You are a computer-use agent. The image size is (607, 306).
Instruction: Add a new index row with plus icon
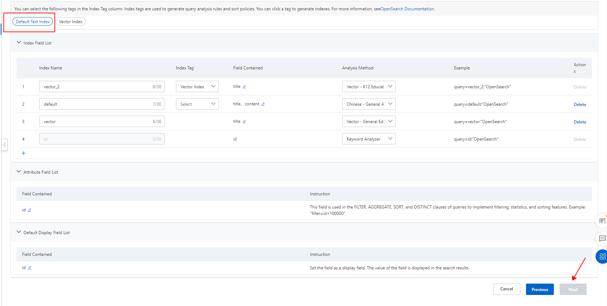pyautogui.click(x=24, y=153)
